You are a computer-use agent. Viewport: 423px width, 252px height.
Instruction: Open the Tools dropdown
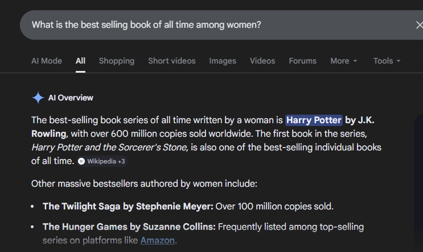tap(387, 61)
